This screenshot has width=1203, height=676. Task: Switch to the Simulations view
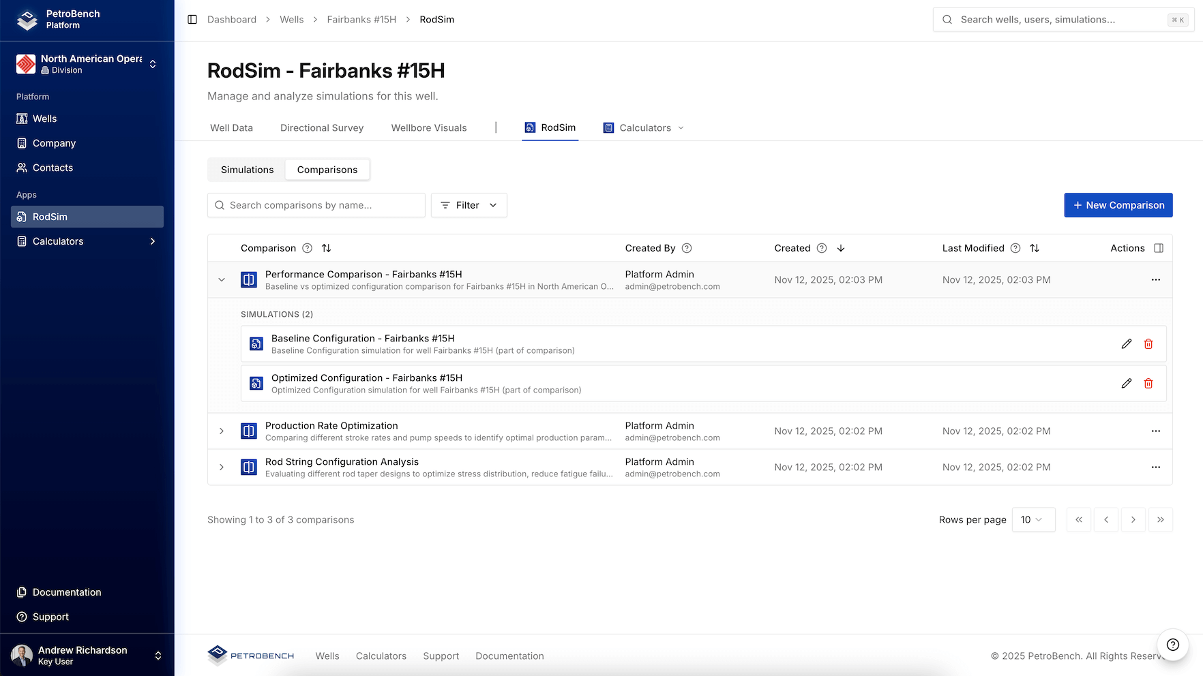[247, 169]
